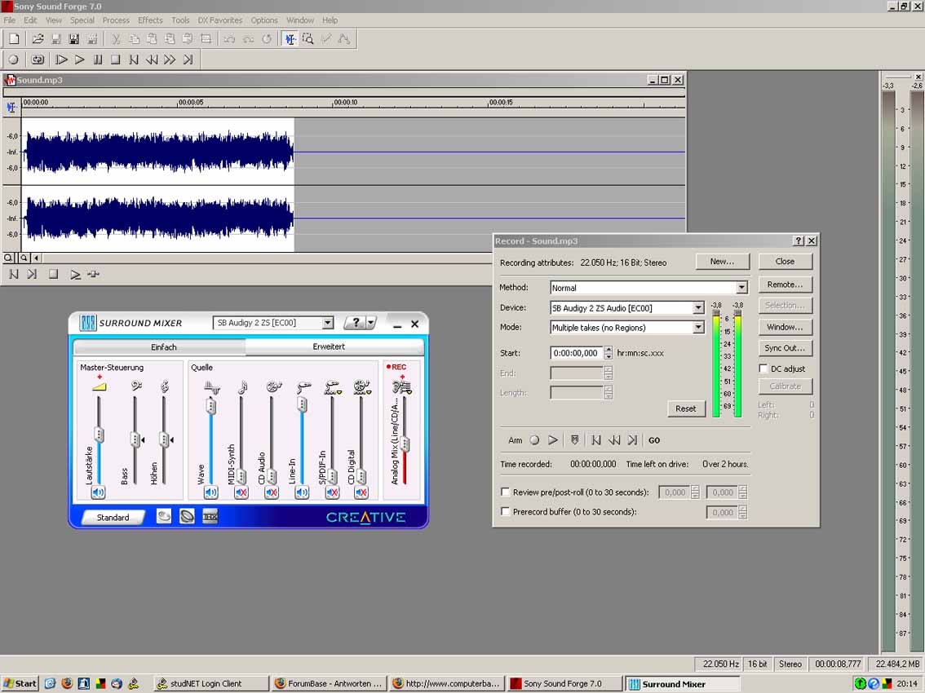Click the record circle in the Record dialog
The width and height of the screenshot is (925, 693).
click(534, 440)
